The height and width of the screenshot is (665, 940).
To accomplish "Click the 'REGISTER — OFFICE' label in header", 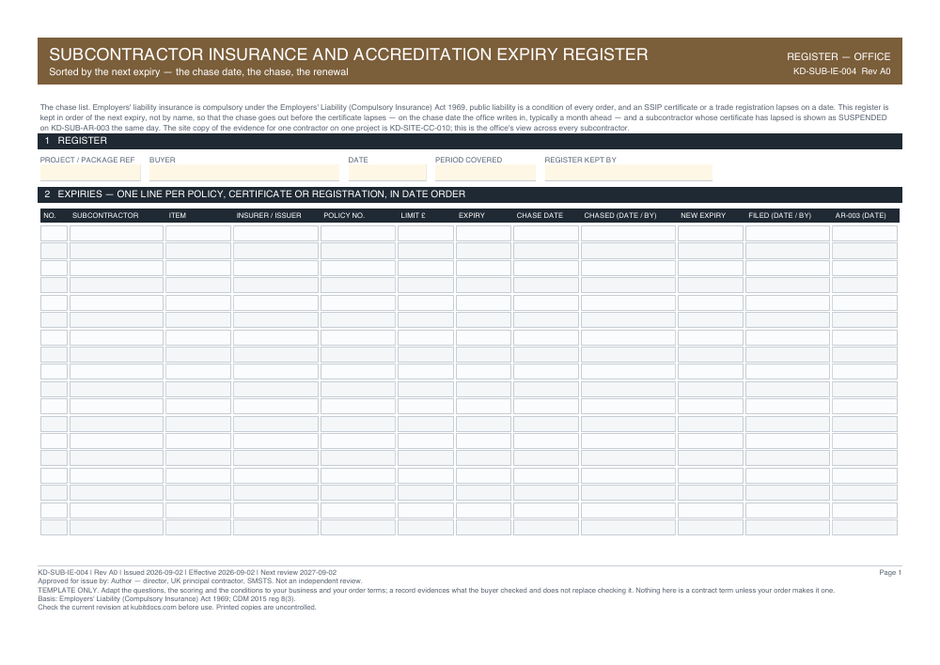I will [838, 57].
